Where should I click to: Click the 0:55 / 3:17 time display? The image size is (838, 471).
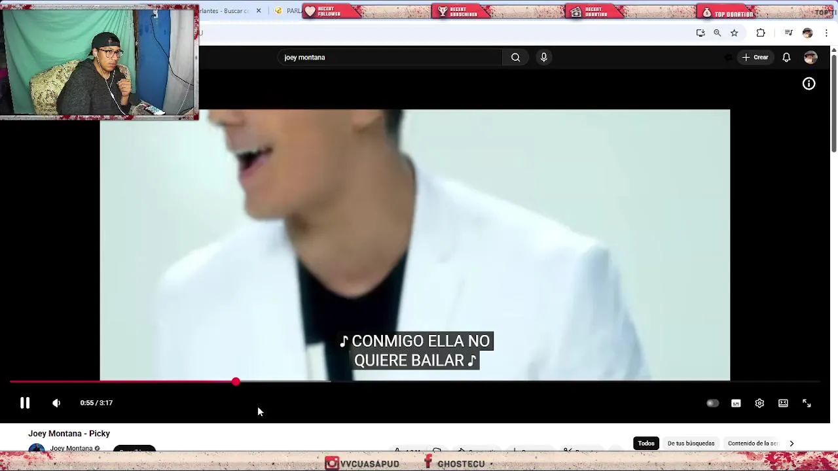click(x=96, y=403)
